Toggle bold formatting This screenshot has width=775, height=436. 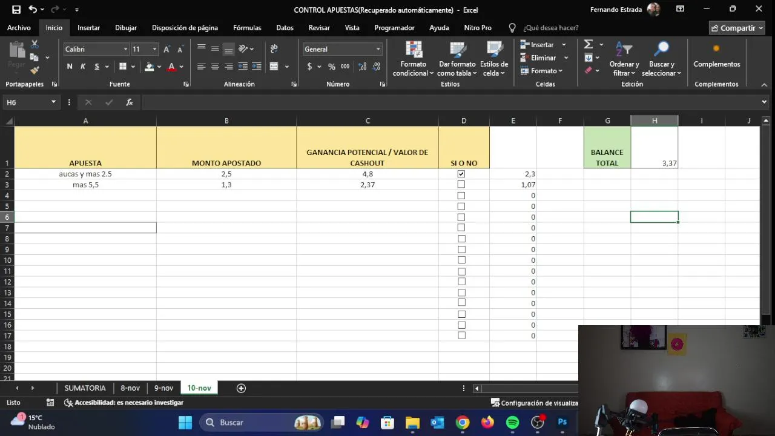[70, 67]
